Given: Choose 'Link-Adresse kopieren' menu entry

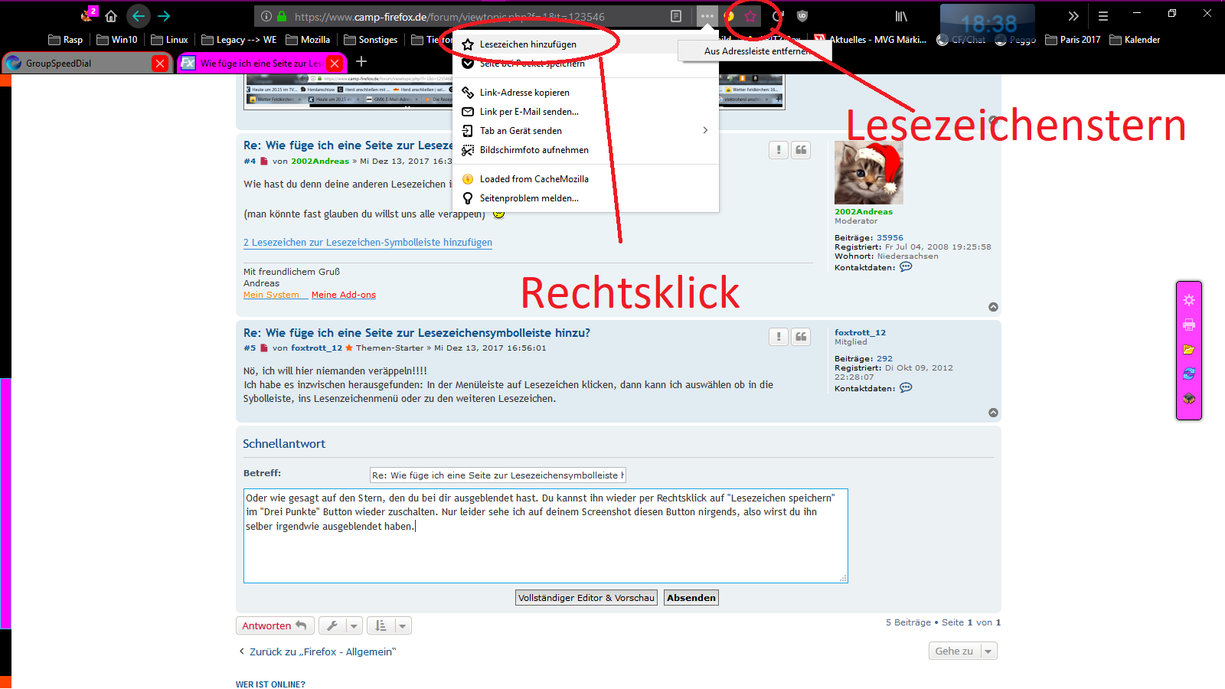Looking at the screenshot, I should 586,93.
